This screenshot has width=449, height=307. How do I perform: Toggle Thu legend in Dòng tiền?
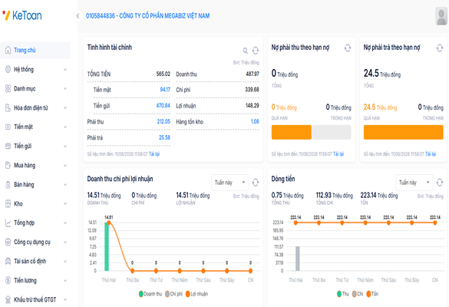(x=343, y=294)
